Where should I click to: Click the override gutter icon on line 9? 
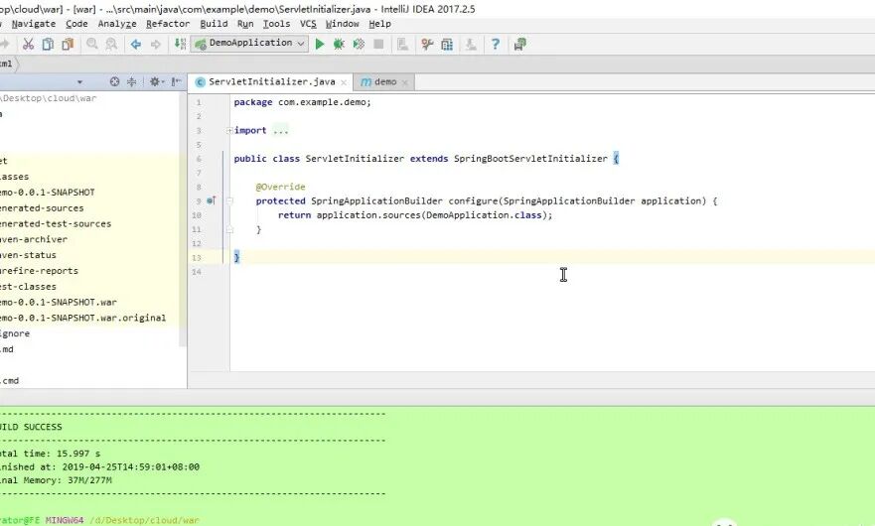[211, 200]
